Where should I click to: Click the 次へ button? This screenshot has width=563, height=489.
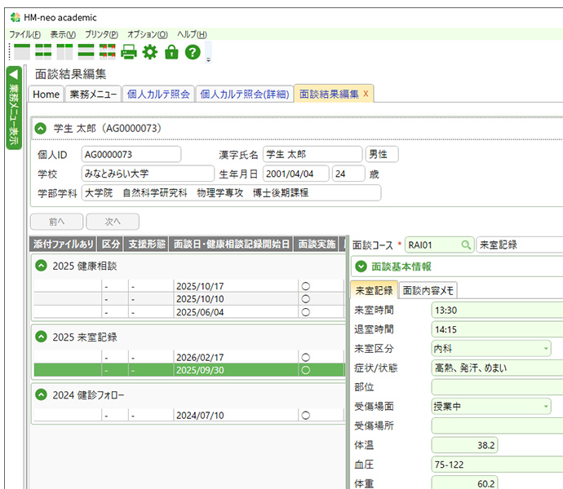pyautogui.click(x=113, y=222)
